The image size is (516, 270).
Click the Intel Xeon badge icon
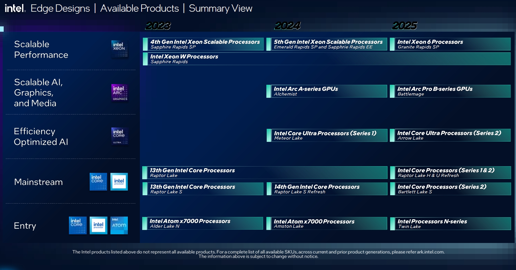pos(119,49)
